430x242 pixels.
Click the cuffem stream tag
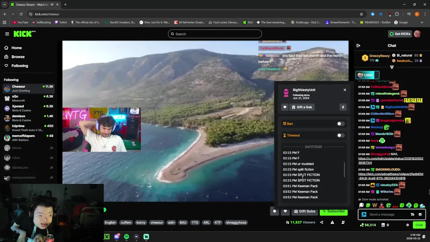[x=126, y=223]
